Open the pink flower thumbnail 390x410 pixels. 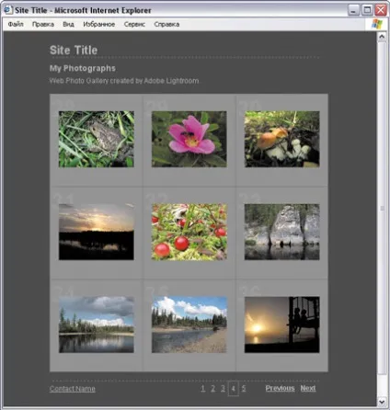tap(189, 139)
